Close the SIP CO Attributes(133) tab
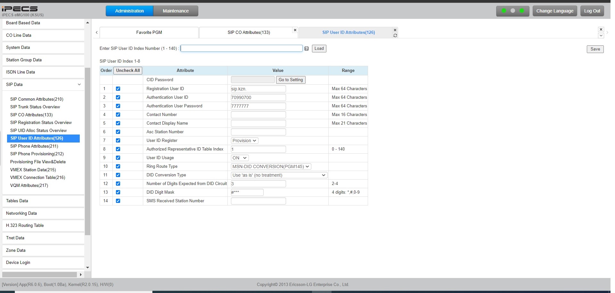 click(295, 30)
